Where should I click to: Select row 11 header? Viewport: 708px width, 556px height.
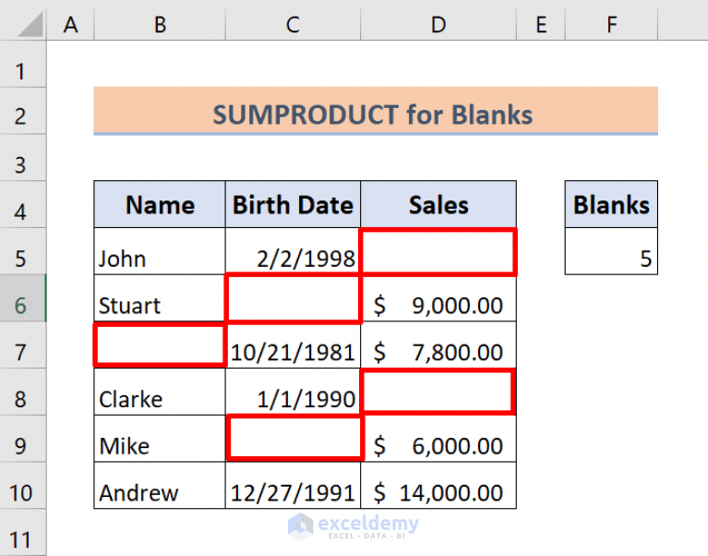[23, 533]
